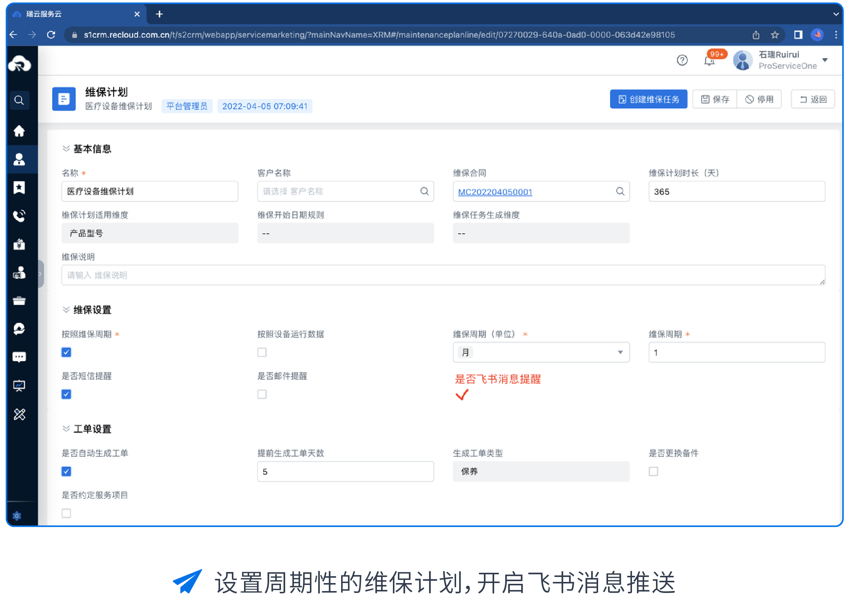Search icon in the 维保合同 field

620,191
